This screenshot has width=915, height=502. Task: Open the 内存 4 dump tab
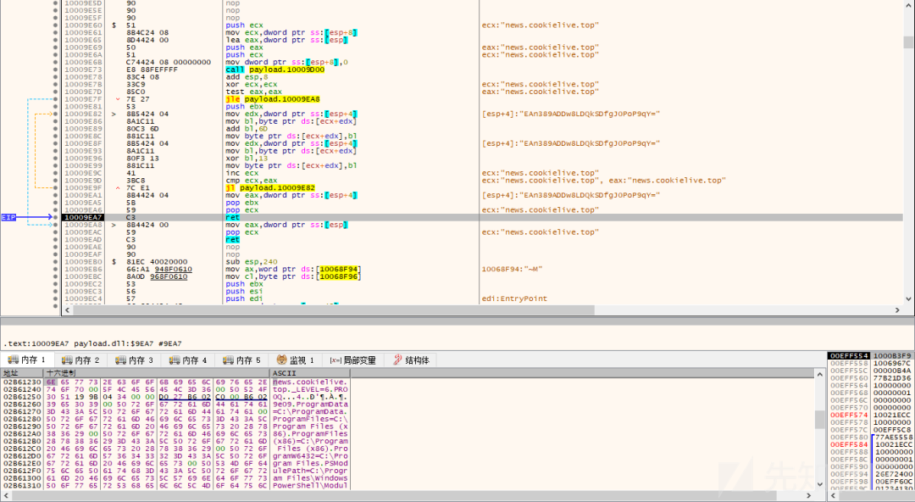189,360
